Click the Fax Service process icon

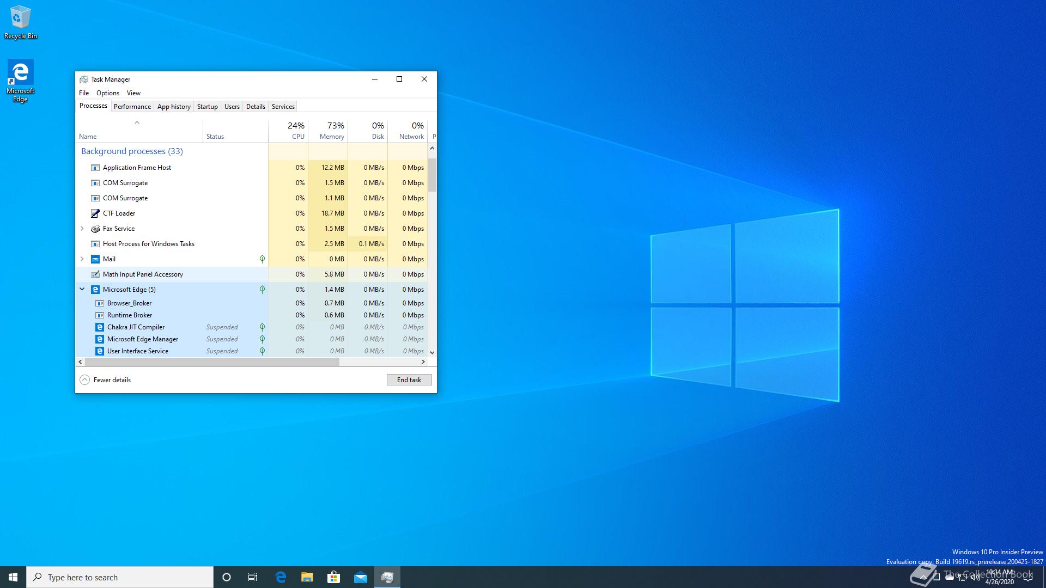click(95, 229)
